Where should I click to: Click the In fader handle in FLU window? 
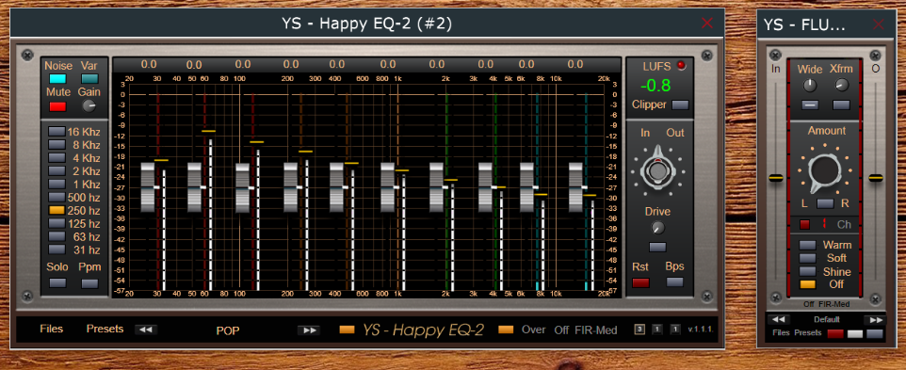point(775,178)
